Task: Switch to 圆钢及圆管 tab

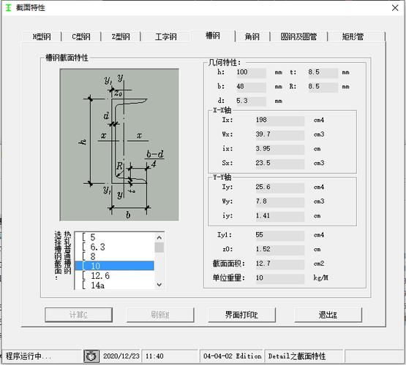Action: point(298,36)
